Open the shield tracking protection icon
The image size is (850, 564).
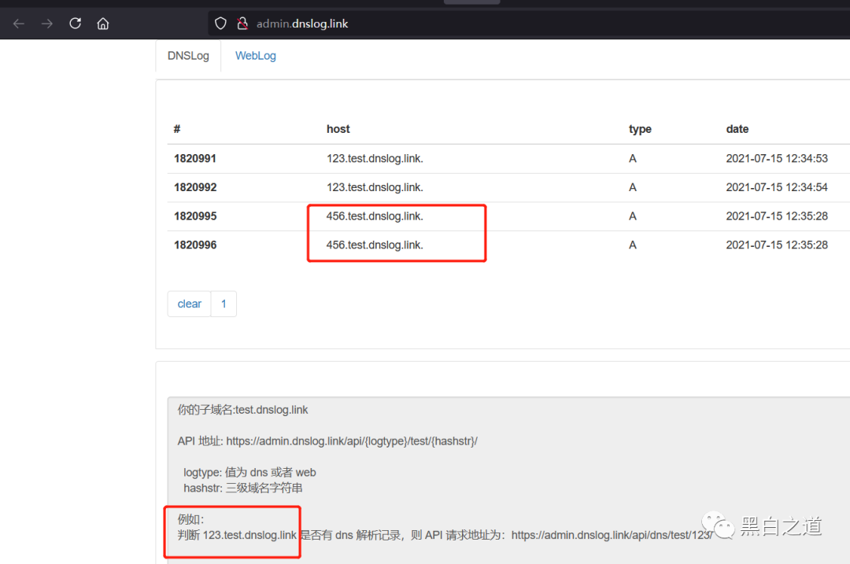[220, 24]
